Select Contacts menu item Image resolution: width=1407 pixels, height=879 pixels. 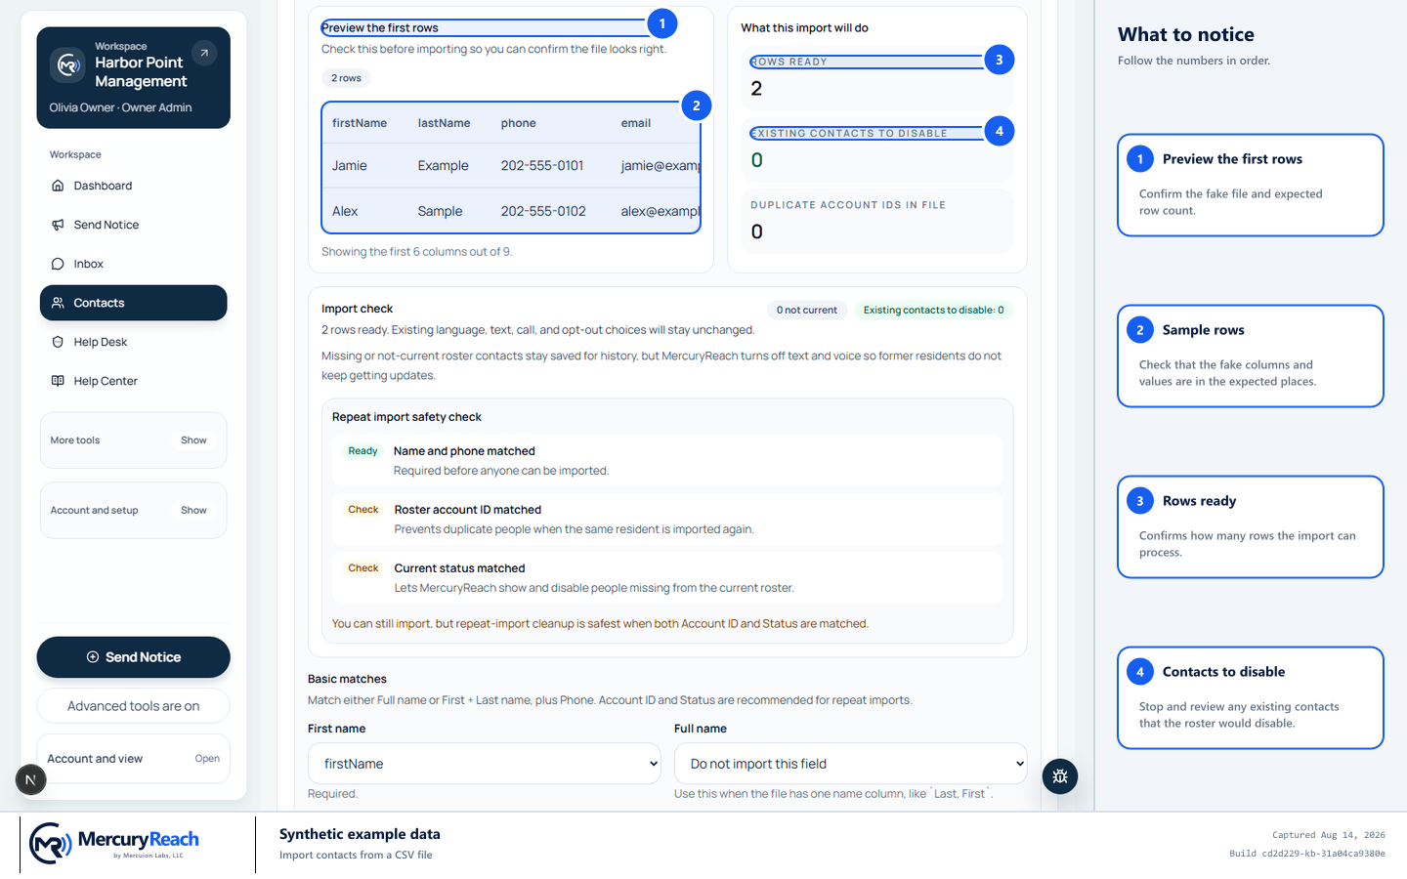pyautogui.click(x=133, y=303)
